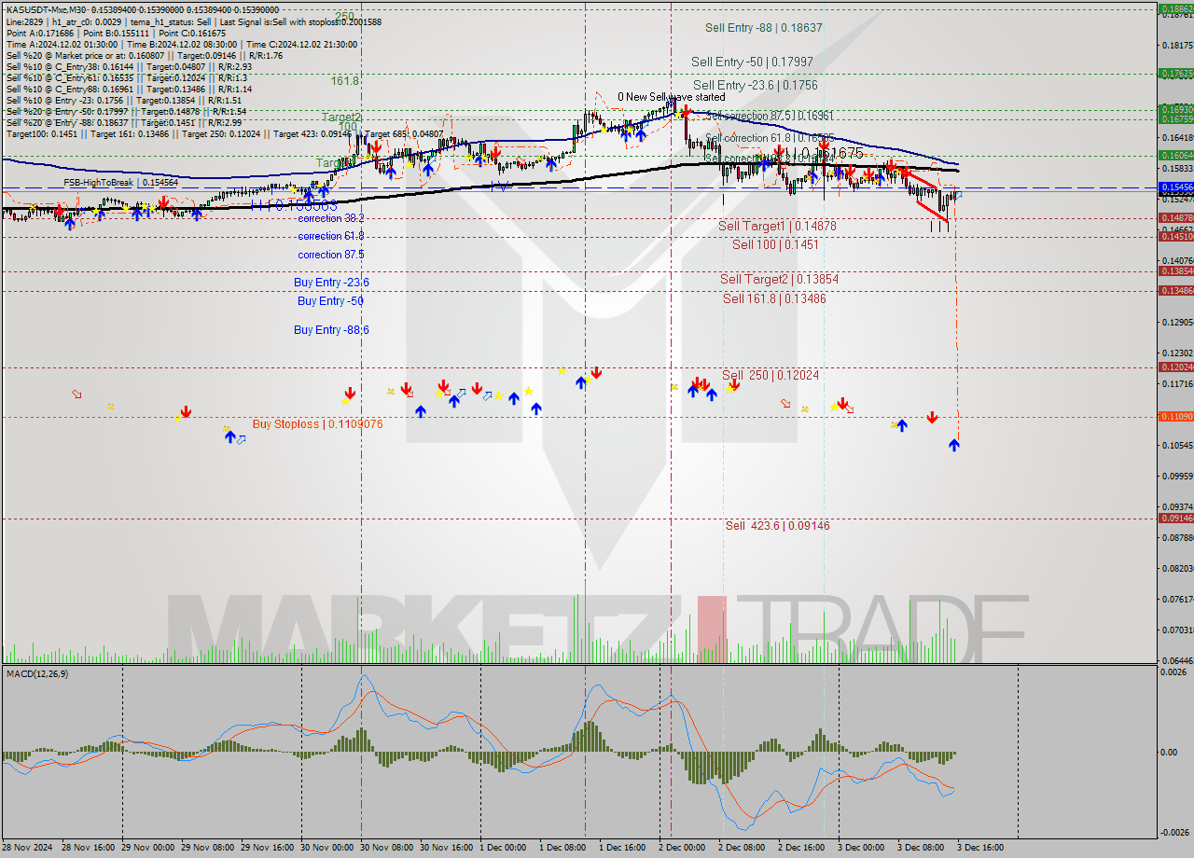Select the MACD scale value 0.0026
The height and width of the screenshot is (858, 1194).
coord(1175,671)
